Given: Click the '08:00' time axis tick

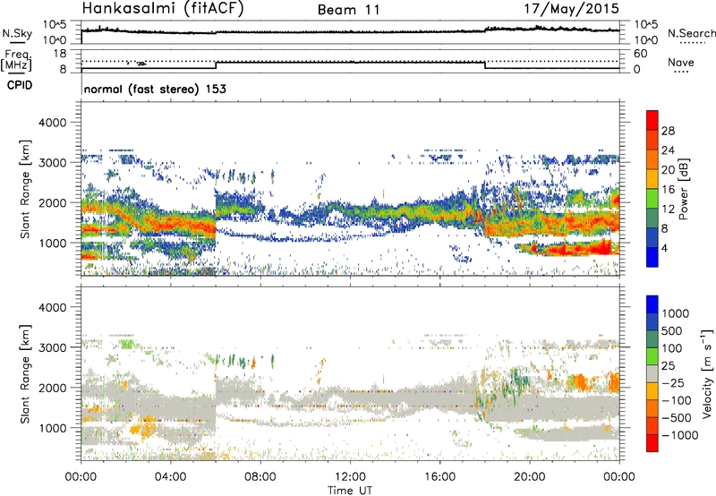Looking at the screenshot, I should [260, 477].
